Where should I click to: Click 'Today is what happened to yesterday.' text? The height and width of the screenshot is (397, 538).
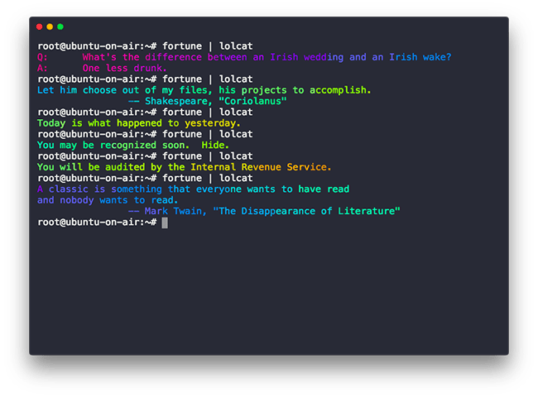[139, 123]
